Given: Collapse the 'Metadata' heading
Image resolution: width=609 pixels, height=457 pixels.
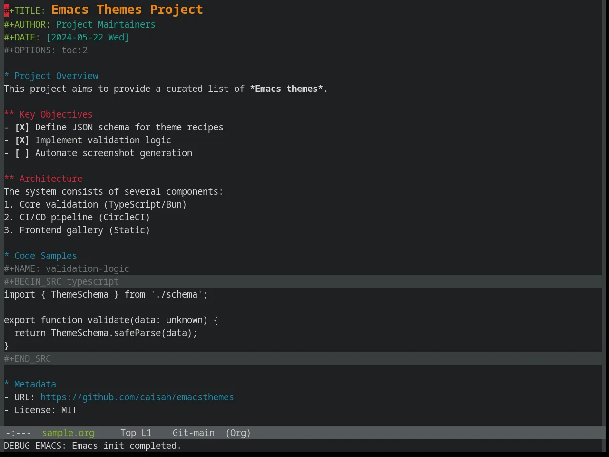Looking at the screenshot, I should click(x=30, y=385).
